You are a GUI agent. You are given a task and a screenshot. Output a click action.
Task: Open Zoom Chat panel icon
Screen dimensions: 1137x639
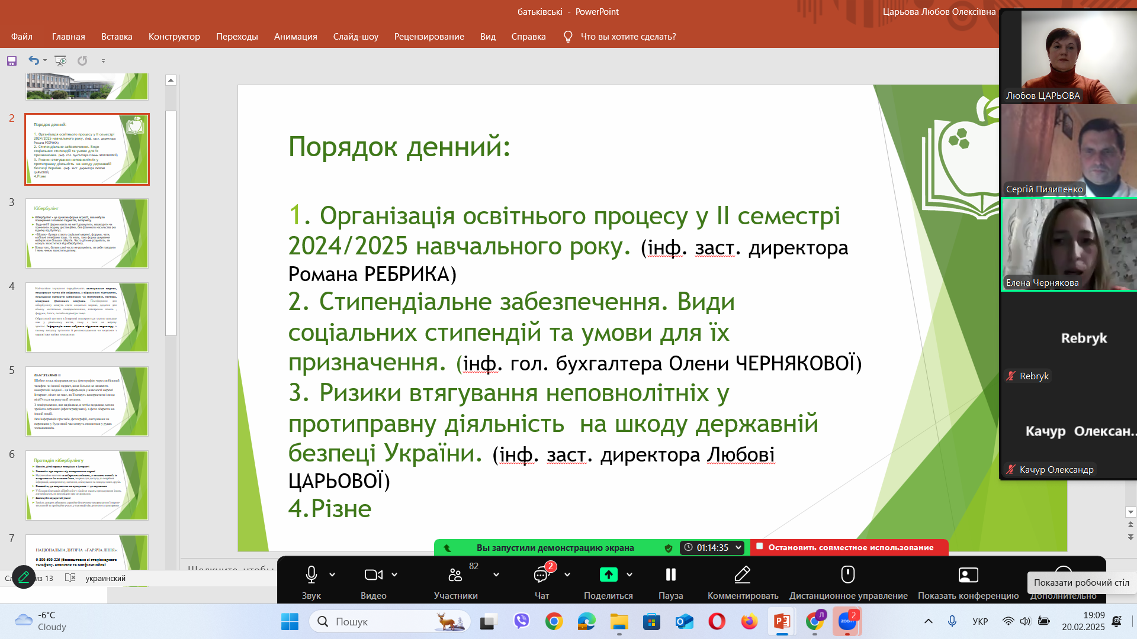[x=541, y=575]
